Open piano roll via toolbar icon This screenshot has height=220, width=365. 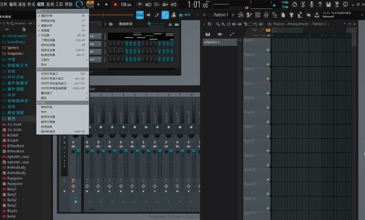tap(249, 15)
